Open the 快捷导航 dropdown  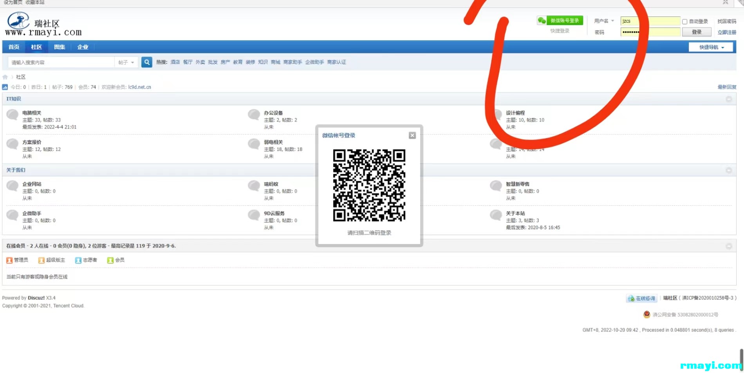[711, 47]
